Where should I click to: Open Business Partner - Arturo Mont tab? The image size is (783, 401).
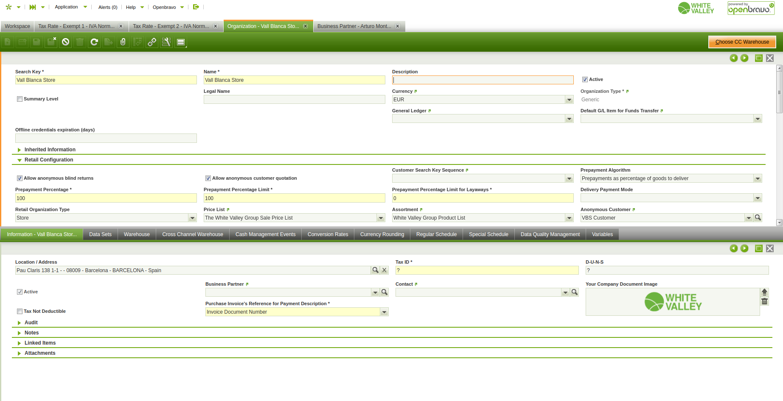tap(354, 26)
